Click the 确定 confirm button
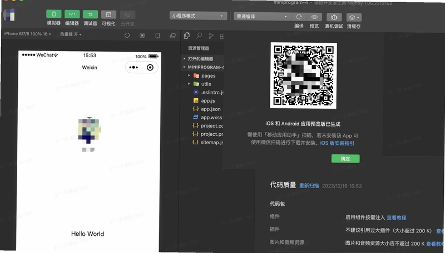The height and width of the screenshot is (253, 445). [x=345, y=159]
